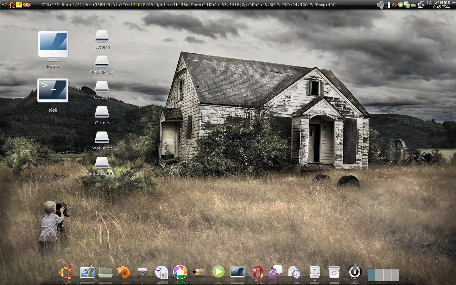456x285 pixels.
Task: Launch Opera browser from the dock
Action: [x=258, y=272]
